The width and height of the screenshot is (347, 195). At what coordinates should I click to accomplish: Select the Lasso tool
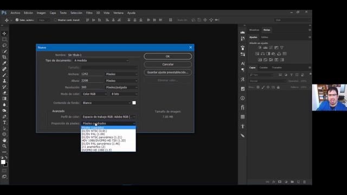click(4, 45)
